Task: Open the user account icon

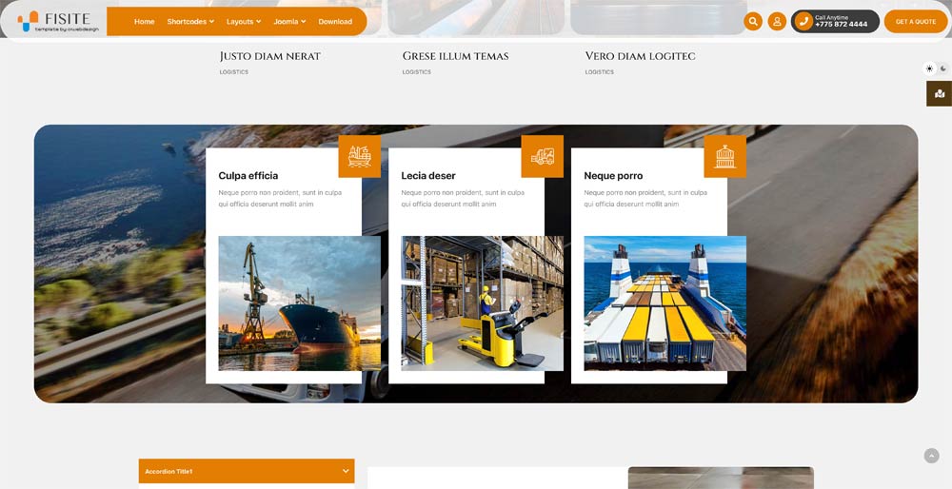Action: click(x=777, y=22)
